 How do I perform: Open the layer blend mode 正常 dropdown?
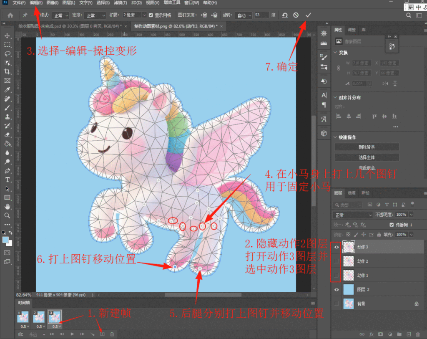352,215
